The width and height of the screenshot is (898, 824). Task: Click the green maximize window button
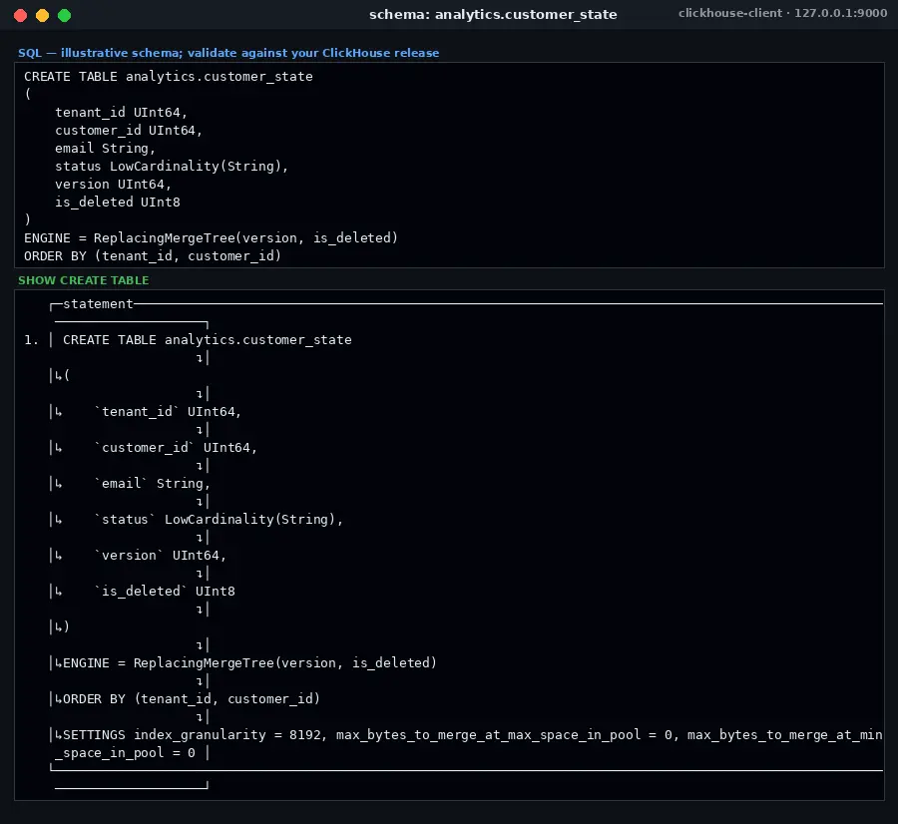click(64, 15)
